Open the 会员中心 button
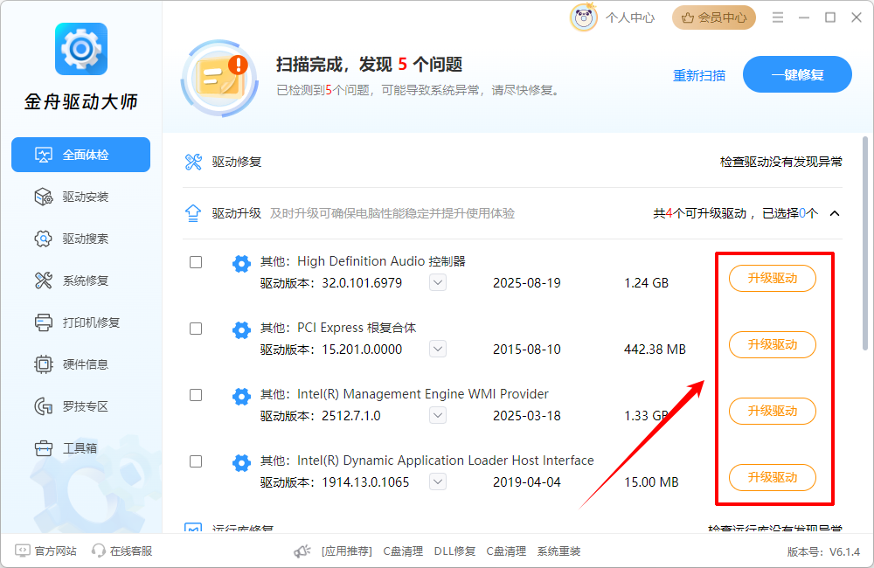 (714, 17)
